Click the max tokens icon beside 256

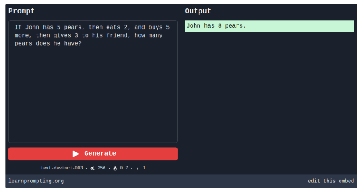(x=92, y=168)
